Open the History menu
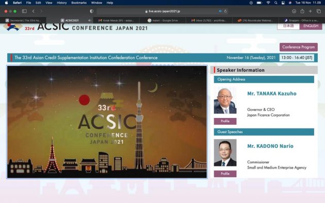325x203 pixels. [62, 3]
